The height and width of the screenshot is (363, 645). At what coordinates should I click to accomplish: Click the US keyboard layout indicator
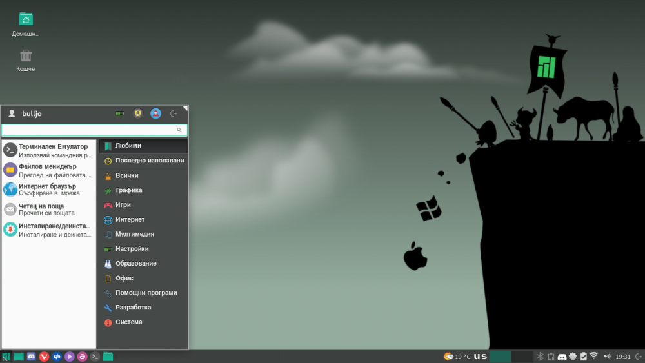(480, 357)
